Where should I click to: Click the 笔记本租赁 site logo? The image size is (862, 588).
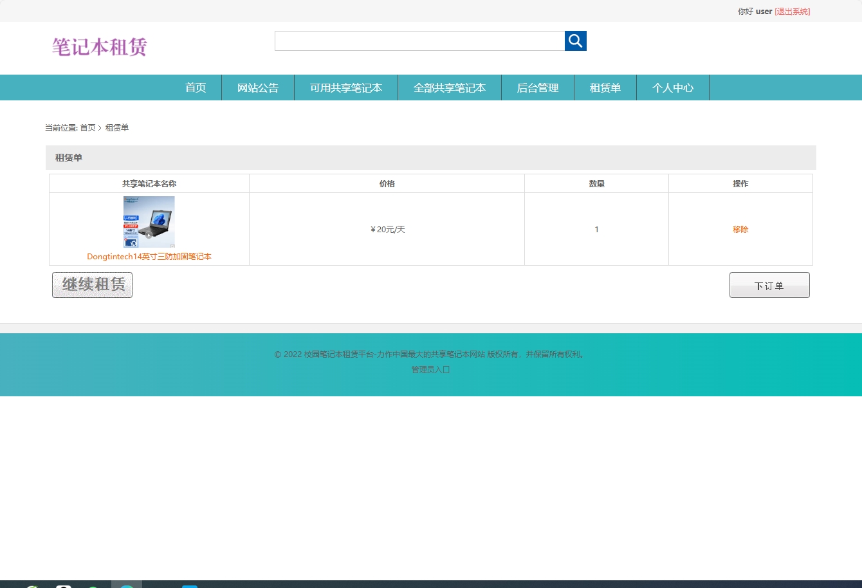pos(100,47)
